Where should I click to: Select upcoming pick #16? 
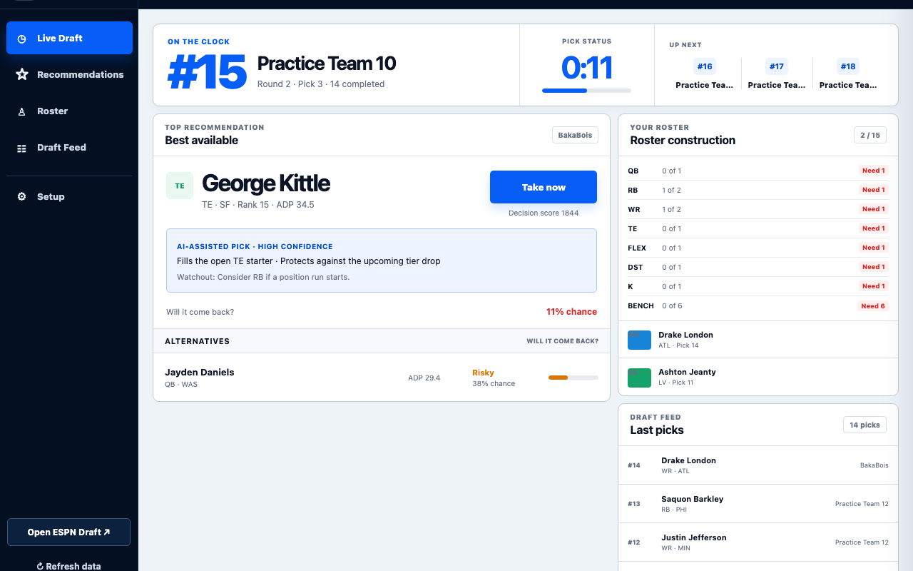pyautogui.click(x=705, y=75)
